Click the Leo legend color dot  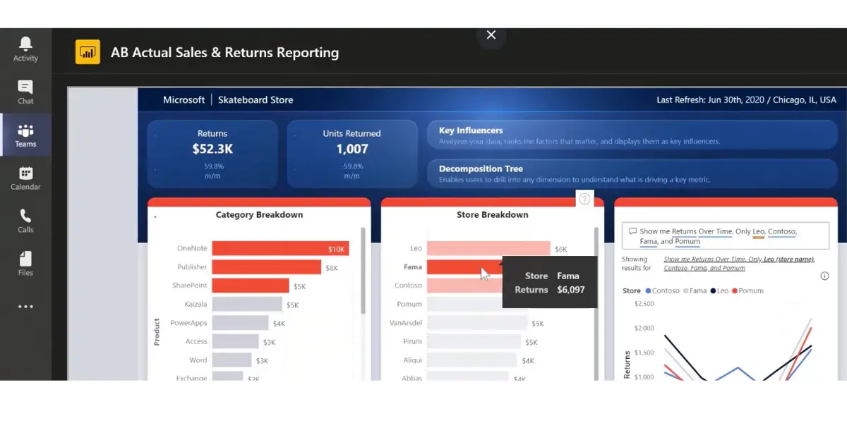714,290
